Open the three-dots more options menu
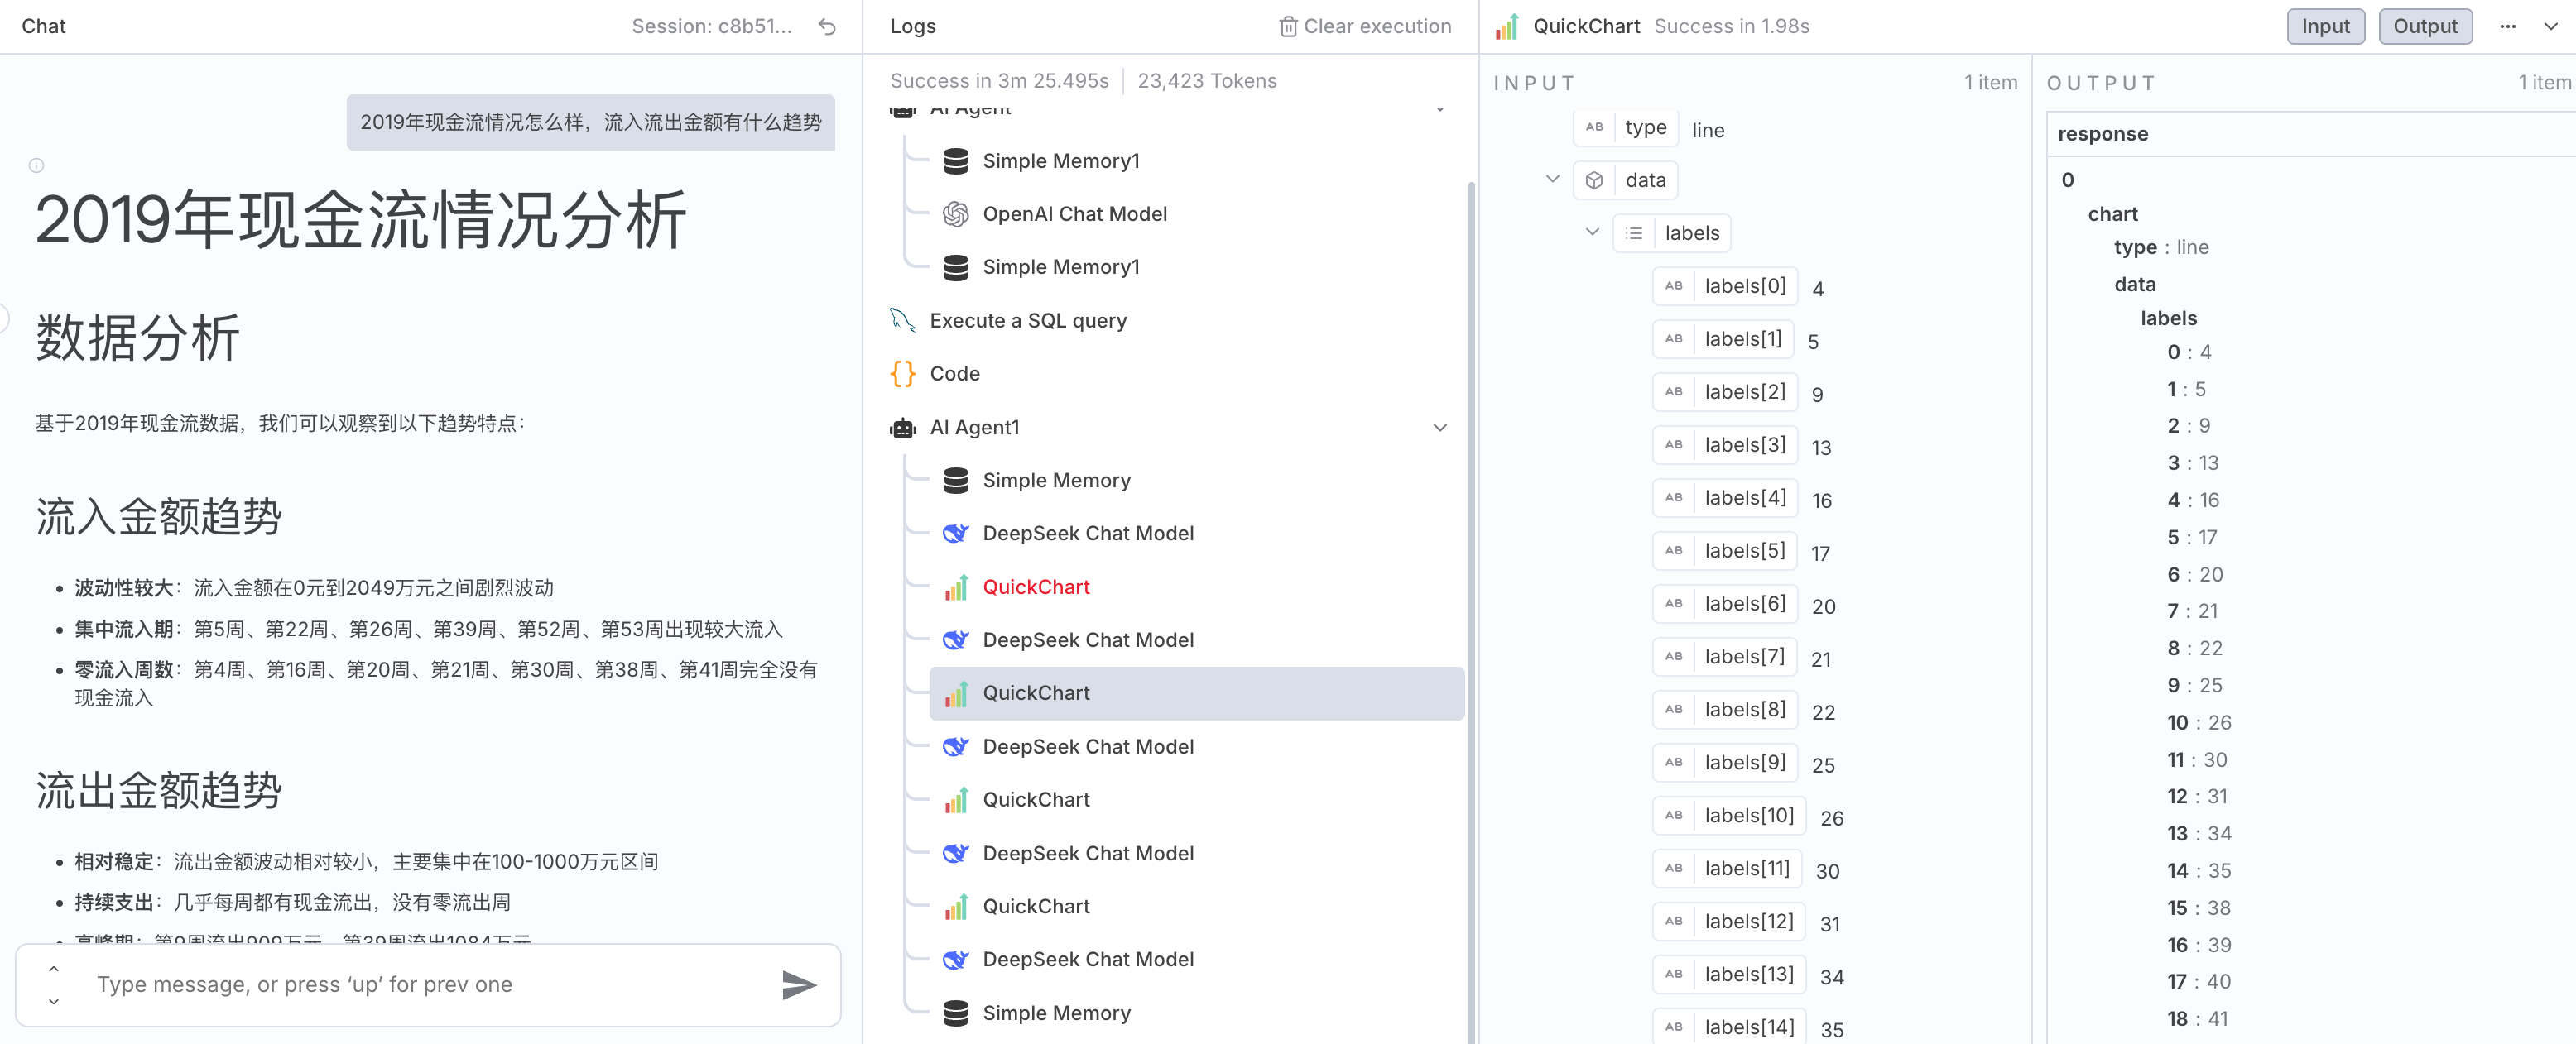Viewport: 2576px width, 1044px height. tap(2507, 27)
